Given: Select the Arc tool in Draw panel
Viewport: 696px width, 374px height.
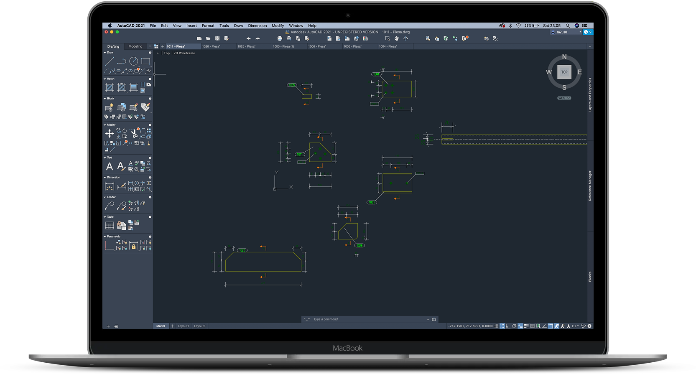Looking at the screenshot, I should coord(107,71).
